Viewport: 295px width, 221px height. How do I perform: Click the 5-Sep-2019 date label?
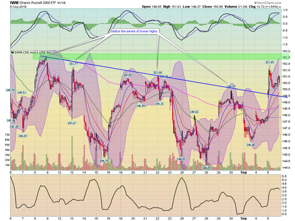[18, 6]
